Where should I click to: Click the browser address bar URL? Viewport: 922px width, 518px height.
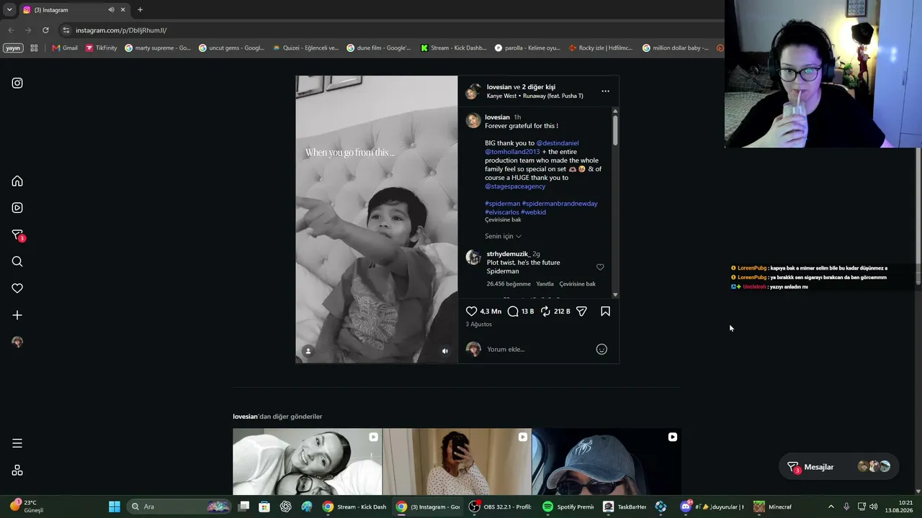point(121,30)
